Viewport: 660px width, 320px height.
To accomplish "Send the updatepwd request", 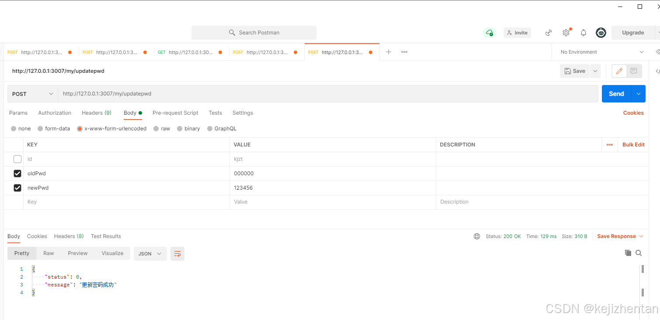I will point(616,94).
